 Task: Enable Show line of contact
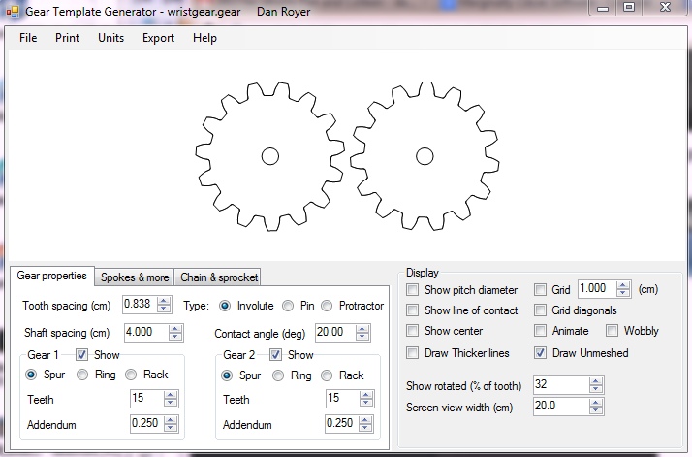pyautogui.click(x=412, y=310)
